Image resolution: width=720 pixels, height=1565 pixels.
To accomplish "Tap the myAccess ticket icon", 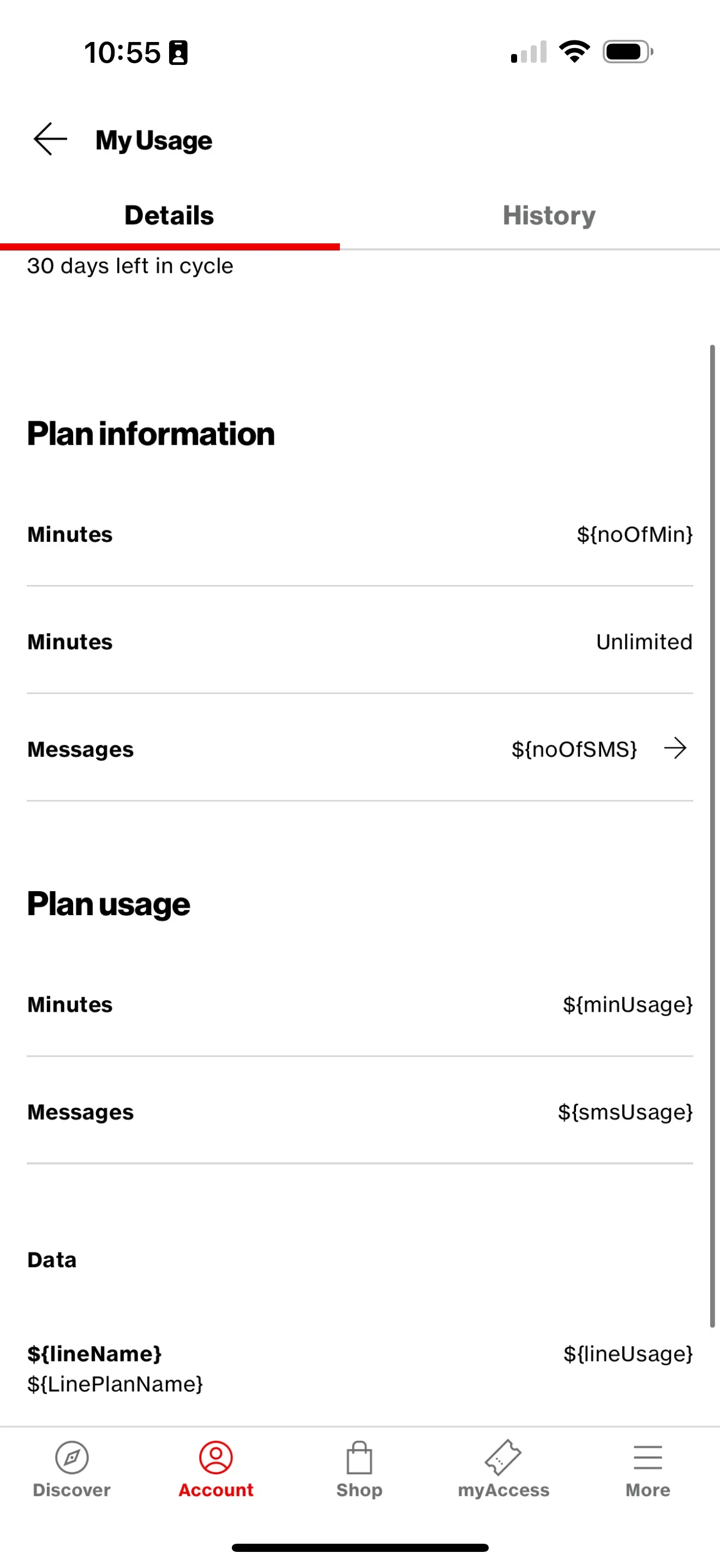I will [x=503, y=1457].
